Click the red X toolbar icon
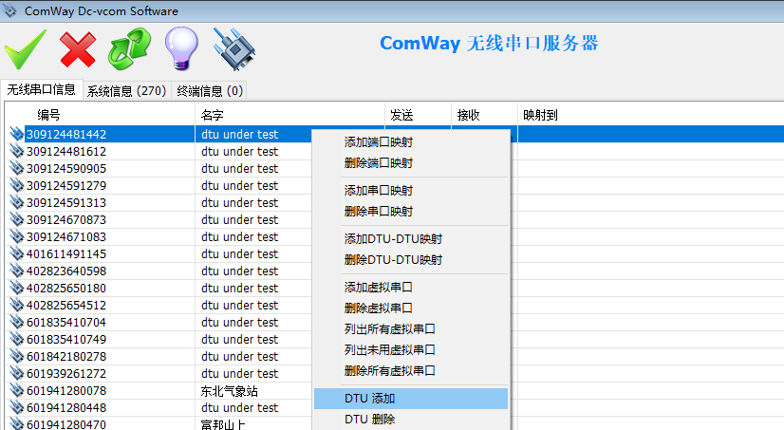784x430 pixels. (x=78, y=49)
